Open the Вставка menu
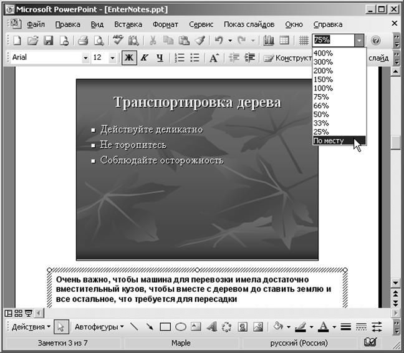The height and width of the screenshot is (353, 404). 128,24
